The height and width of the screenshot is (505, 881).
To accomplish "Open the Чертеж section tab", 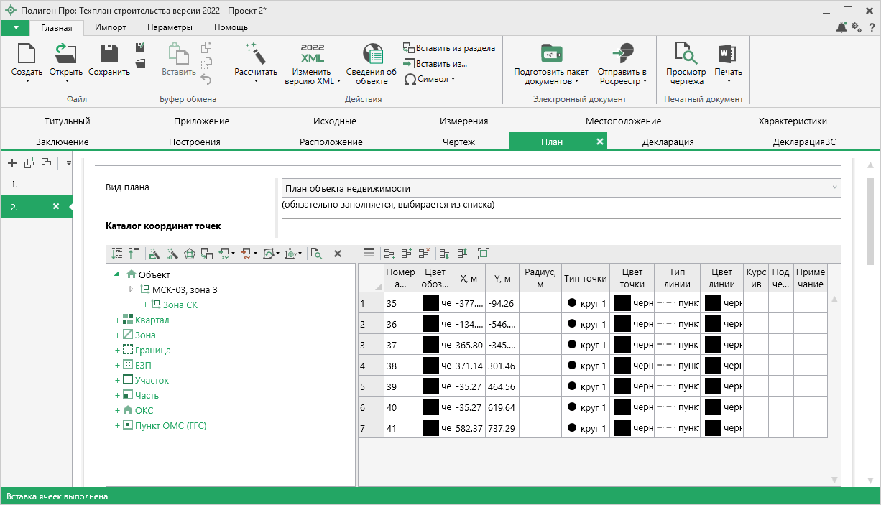I will coord(458,142).
